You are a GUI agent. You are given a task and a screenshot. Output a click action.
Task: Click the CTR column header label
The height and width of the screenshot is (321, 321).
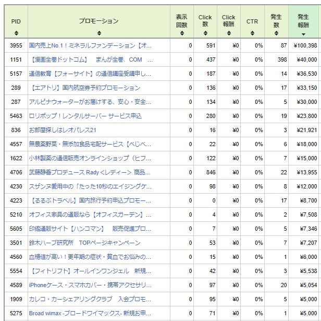252,21
